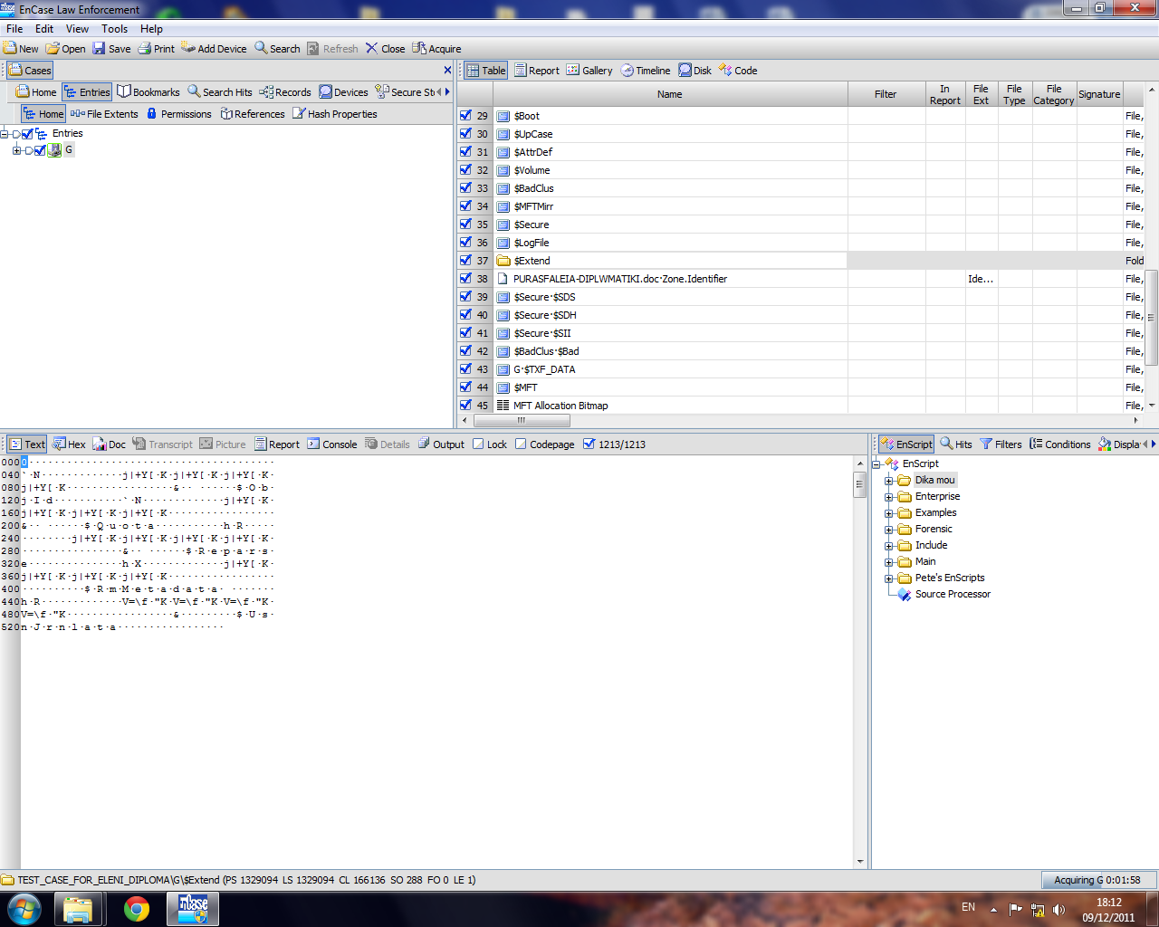This screenshot has height=927, width=1159.
Task: Sort by the Name column header
Action: point(670,94)
